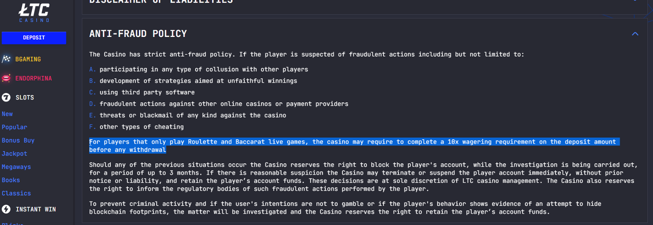Open the Jackpot slots link
This screenshot has width=653, height=225.
pos(14,154)
